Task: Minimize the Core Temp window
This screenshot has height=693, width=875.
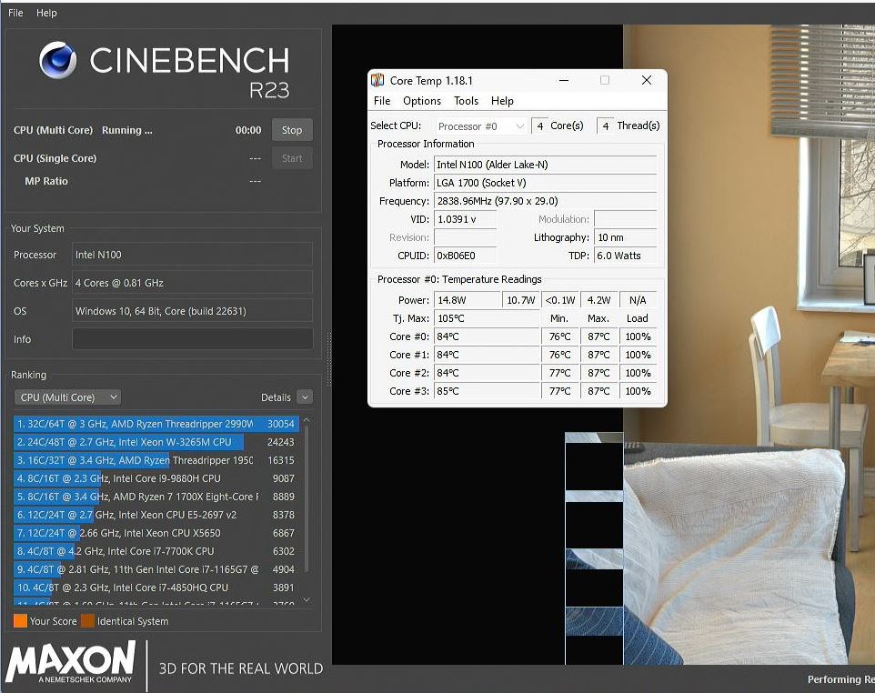Action: (564, 80)
